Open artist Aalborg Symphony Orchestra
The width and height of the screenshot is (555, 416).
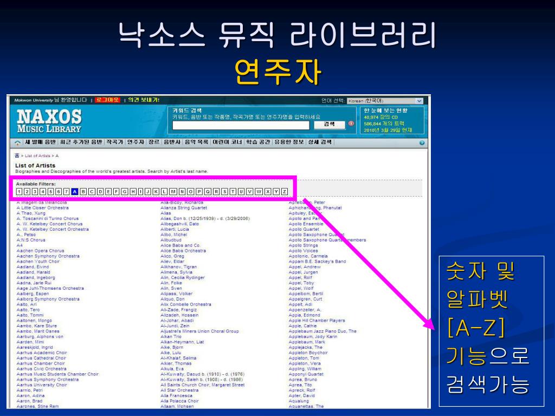(x=48, y=299)
